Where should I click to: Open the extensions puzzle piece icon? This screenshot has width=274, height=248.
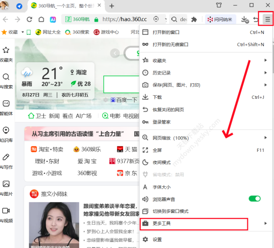point(194,20)
